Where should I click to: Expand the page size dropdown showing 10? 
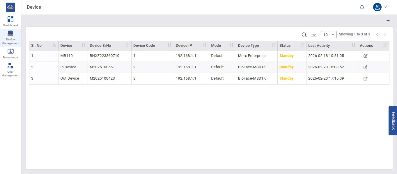pyautogui.click(x=328, y=35)
